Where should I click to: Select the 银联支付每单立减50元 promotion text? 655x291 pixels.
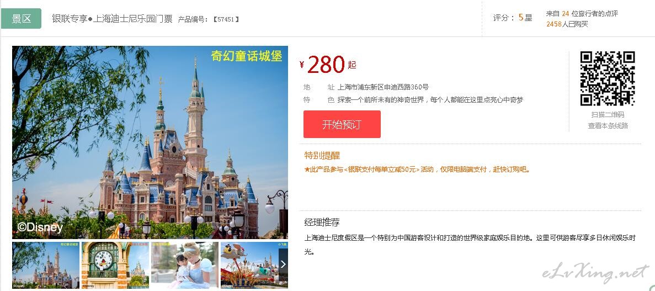[x=381, y=170]
